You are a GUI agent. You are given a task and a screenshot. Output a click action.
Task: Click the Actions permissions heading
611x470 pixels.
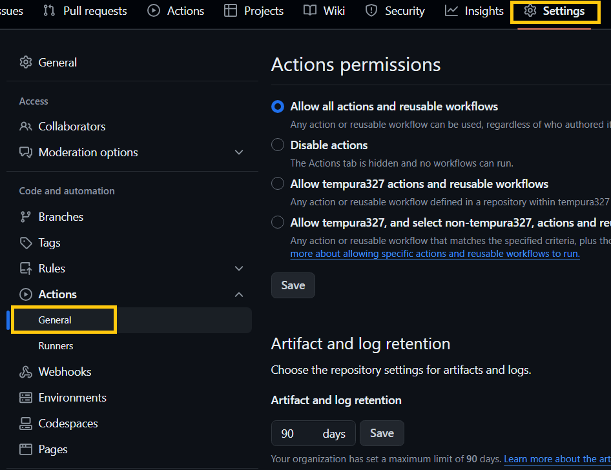click(356, 65)
